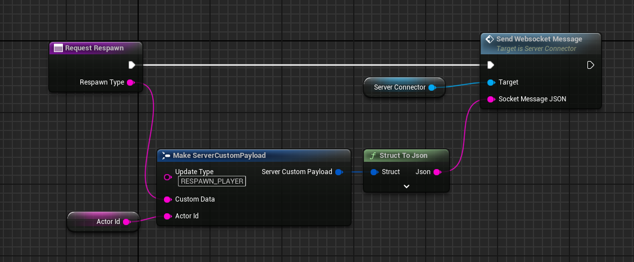Click the Update Type input pin
This screenshot has height=262, width=634.
click(167, 177)
